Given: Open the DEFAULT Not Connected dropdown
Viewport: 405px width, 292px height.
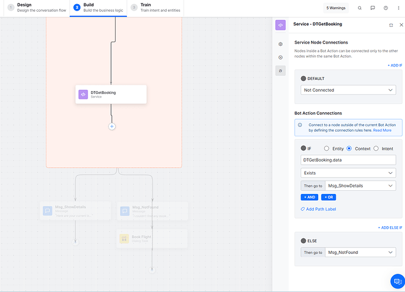Looking at the screenshot, I should [x=348, y=90].
